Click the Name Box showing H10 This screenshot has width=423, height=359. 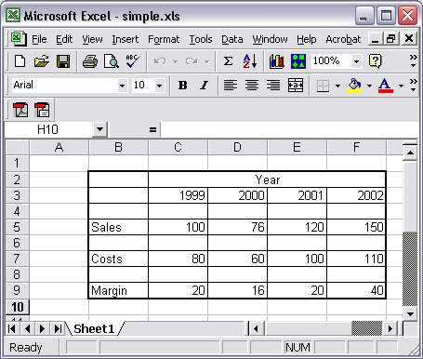click(x=48, y=129)
